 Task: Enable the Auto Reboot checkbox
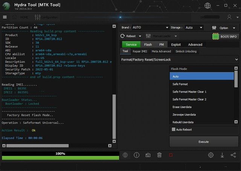[x=174, y=129]
